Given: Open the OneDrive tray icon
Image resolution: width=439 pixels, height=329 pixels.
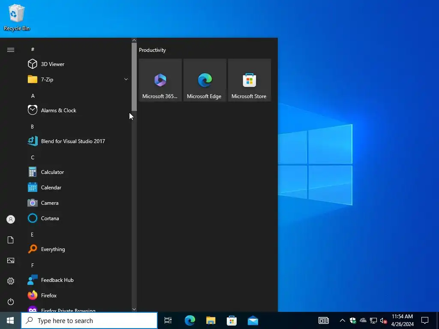Looking at the screenshot, I should click(x=363, y=320).
